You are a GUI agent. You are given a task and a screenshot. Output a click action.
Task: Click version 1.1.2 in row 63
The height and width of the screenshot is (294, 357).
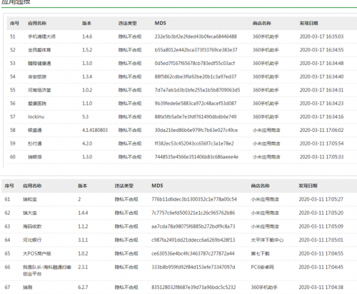tap(83, 226)
